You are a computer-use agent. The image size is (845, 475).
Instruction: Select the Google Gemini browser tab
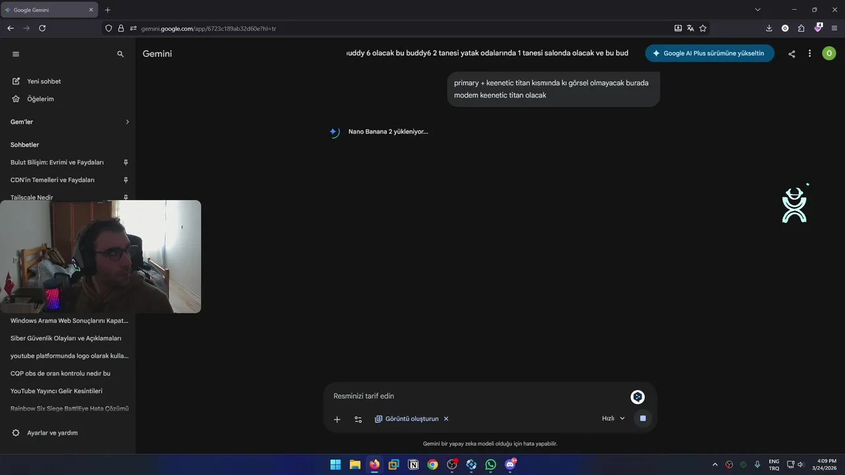(50, 10)
